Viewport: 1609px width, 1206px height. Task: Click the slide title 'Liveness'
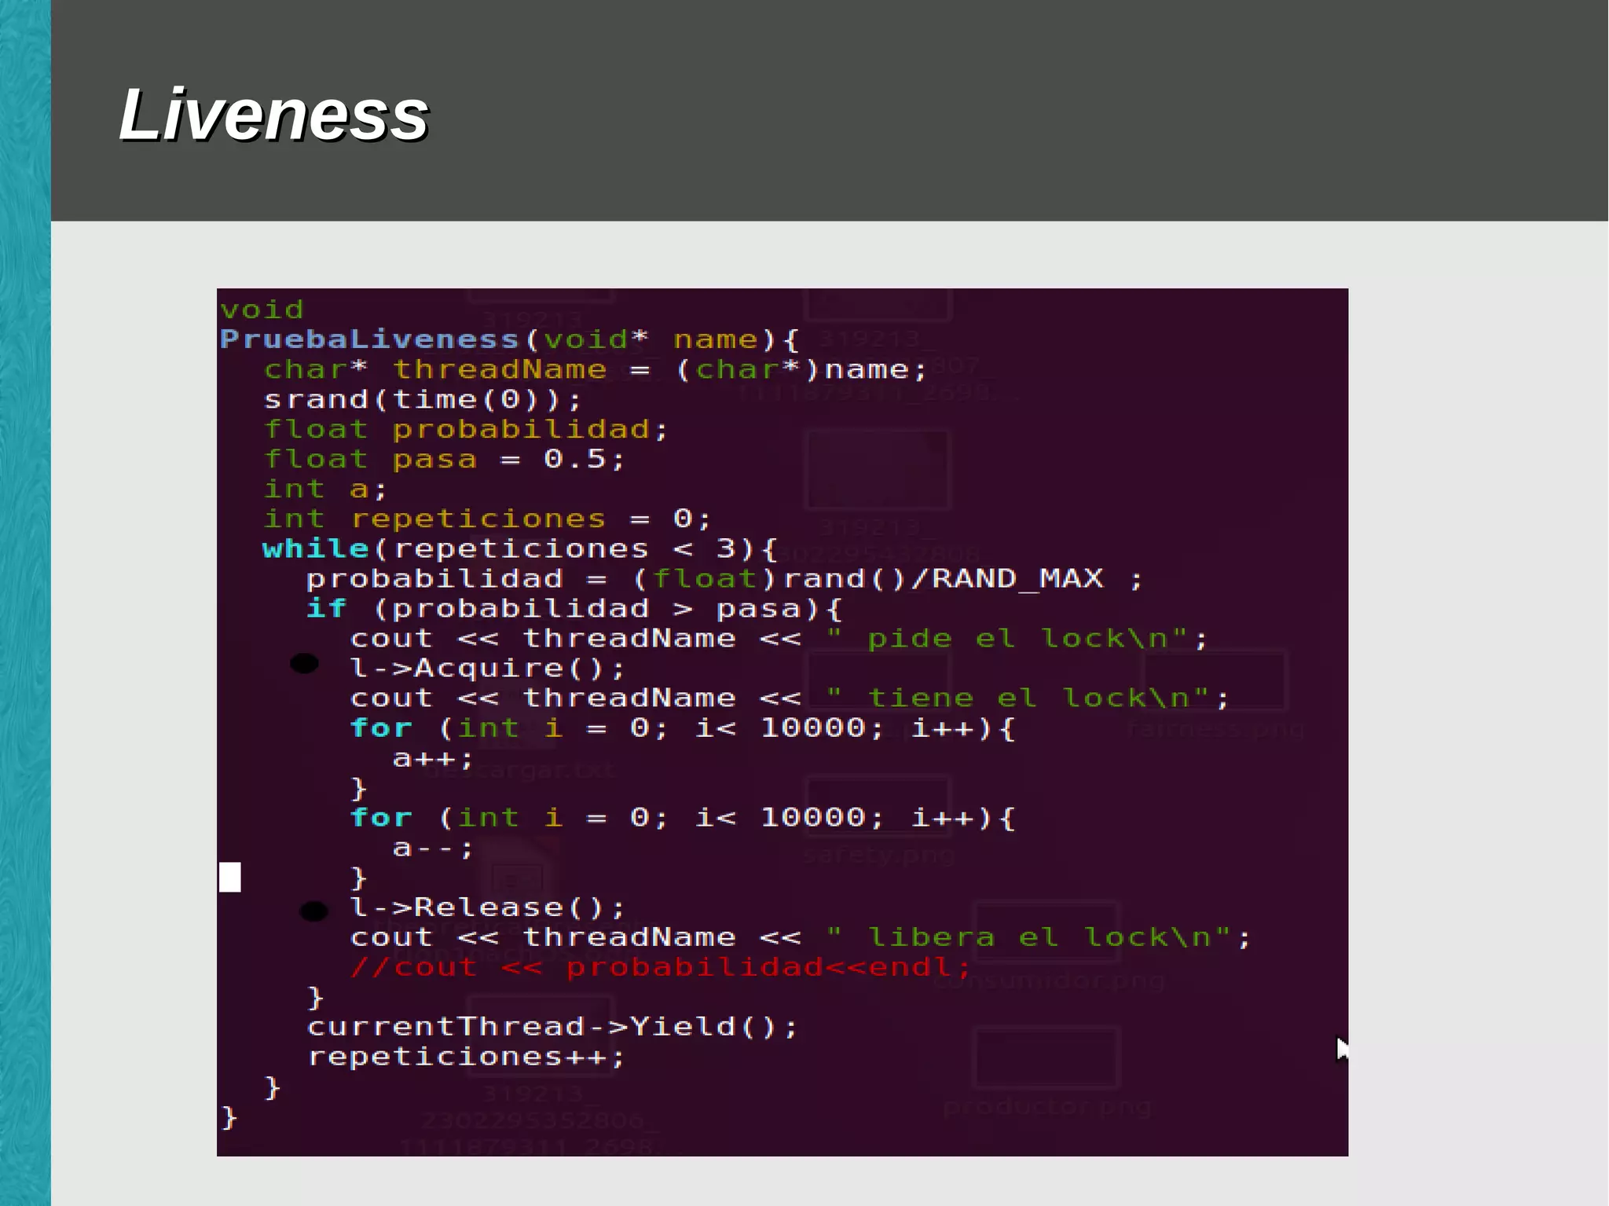point(273,115)
